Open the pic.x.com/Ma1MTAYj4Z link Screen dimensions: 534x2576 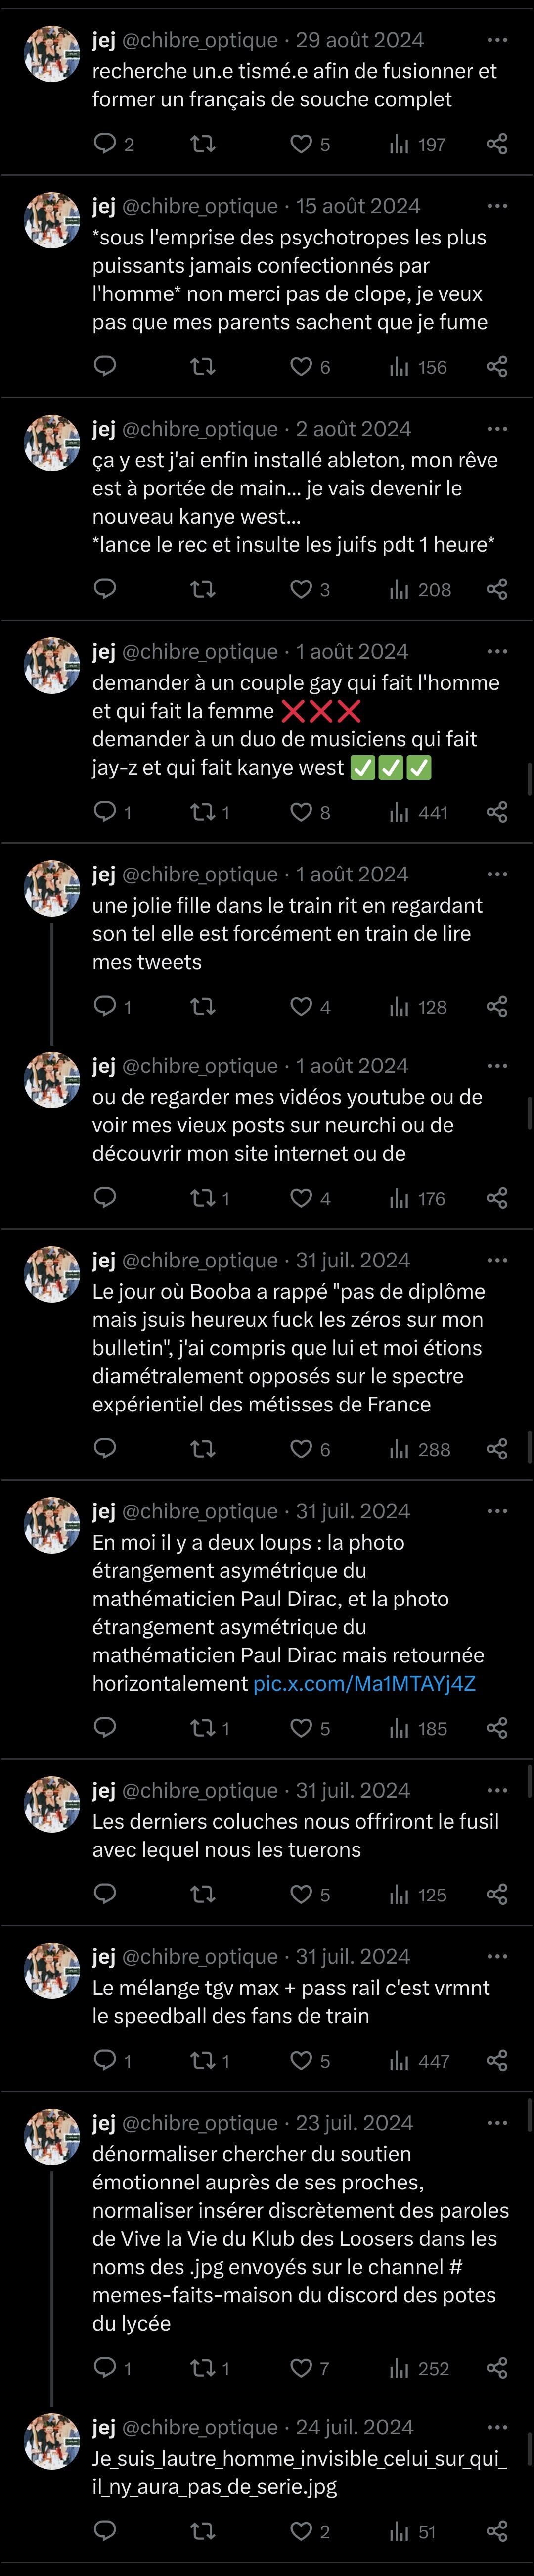[364, 1683]
